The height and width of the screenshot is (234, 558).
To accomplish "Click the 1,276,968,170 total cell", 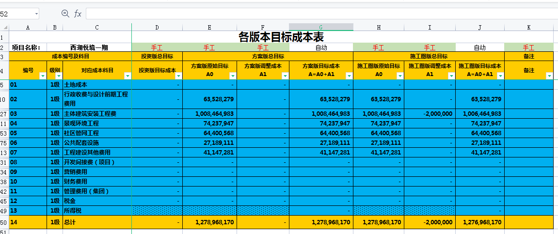I will (x=480, y=222).
